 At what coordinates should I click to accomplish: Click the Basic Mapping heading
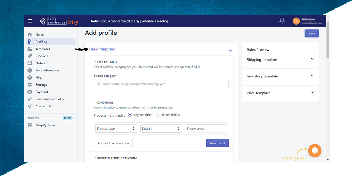pyautogui.click(x=102, y=49)
